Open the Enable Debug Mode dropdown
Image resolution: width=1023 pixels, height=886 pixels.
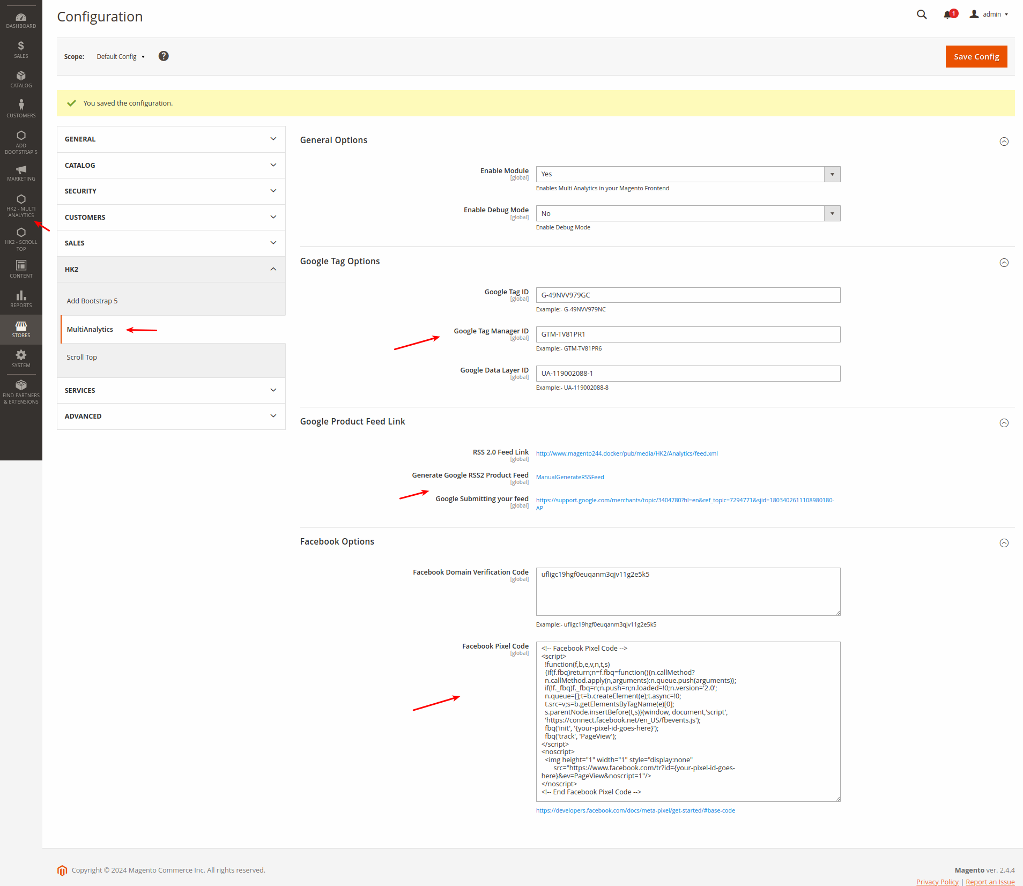[x=688, y=213]
